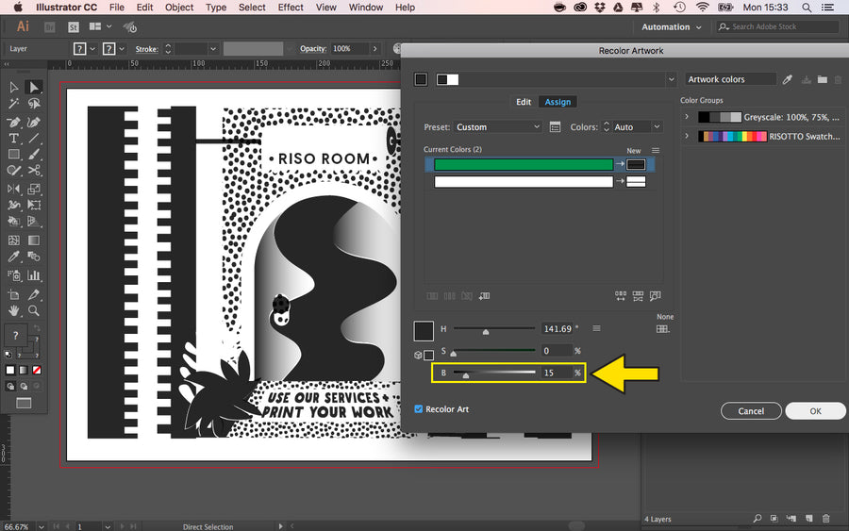Open Color Reduction Options next to Preset
849x531 pixels.
pyautogui.click(x=555, y=126)
